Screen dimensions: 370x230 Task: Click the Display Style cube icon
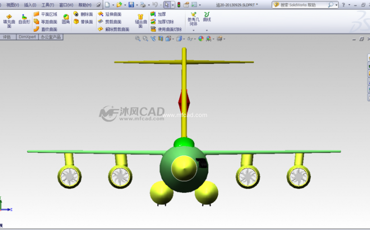point(179,39)
